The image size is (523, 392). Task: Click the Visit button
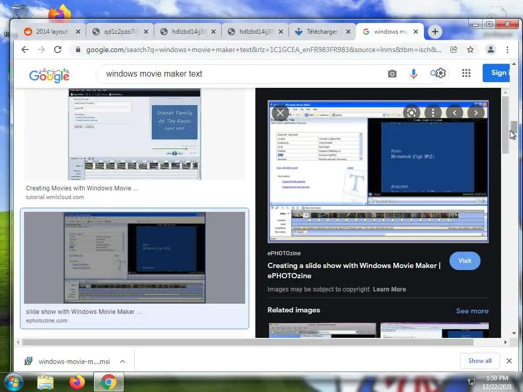tap(465, 261)
